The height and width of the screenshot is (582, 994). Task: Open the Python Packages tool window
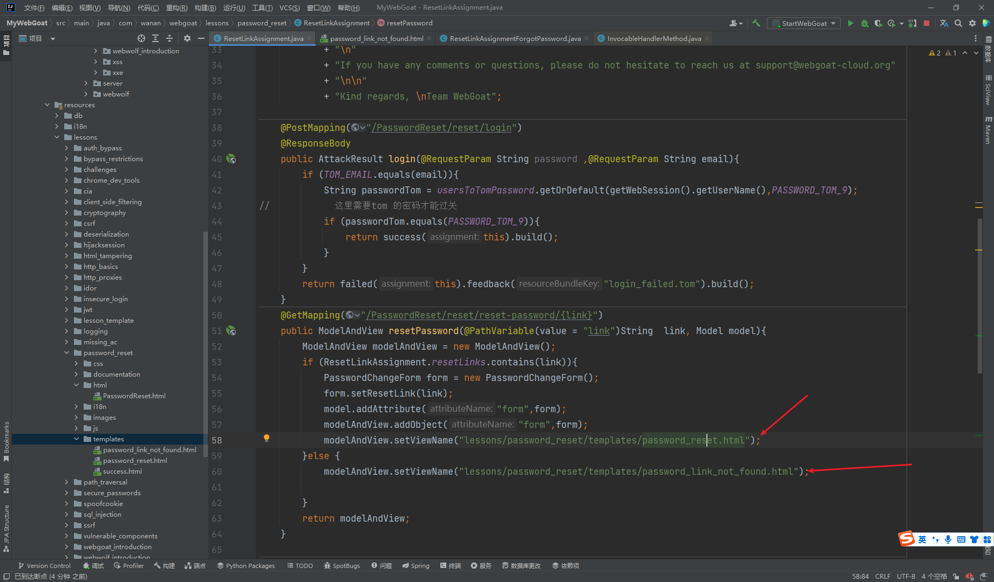click(x=246, y=566)
